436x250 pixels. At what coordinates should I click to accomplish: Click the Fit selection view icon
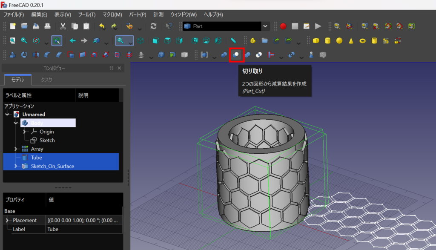24,40
